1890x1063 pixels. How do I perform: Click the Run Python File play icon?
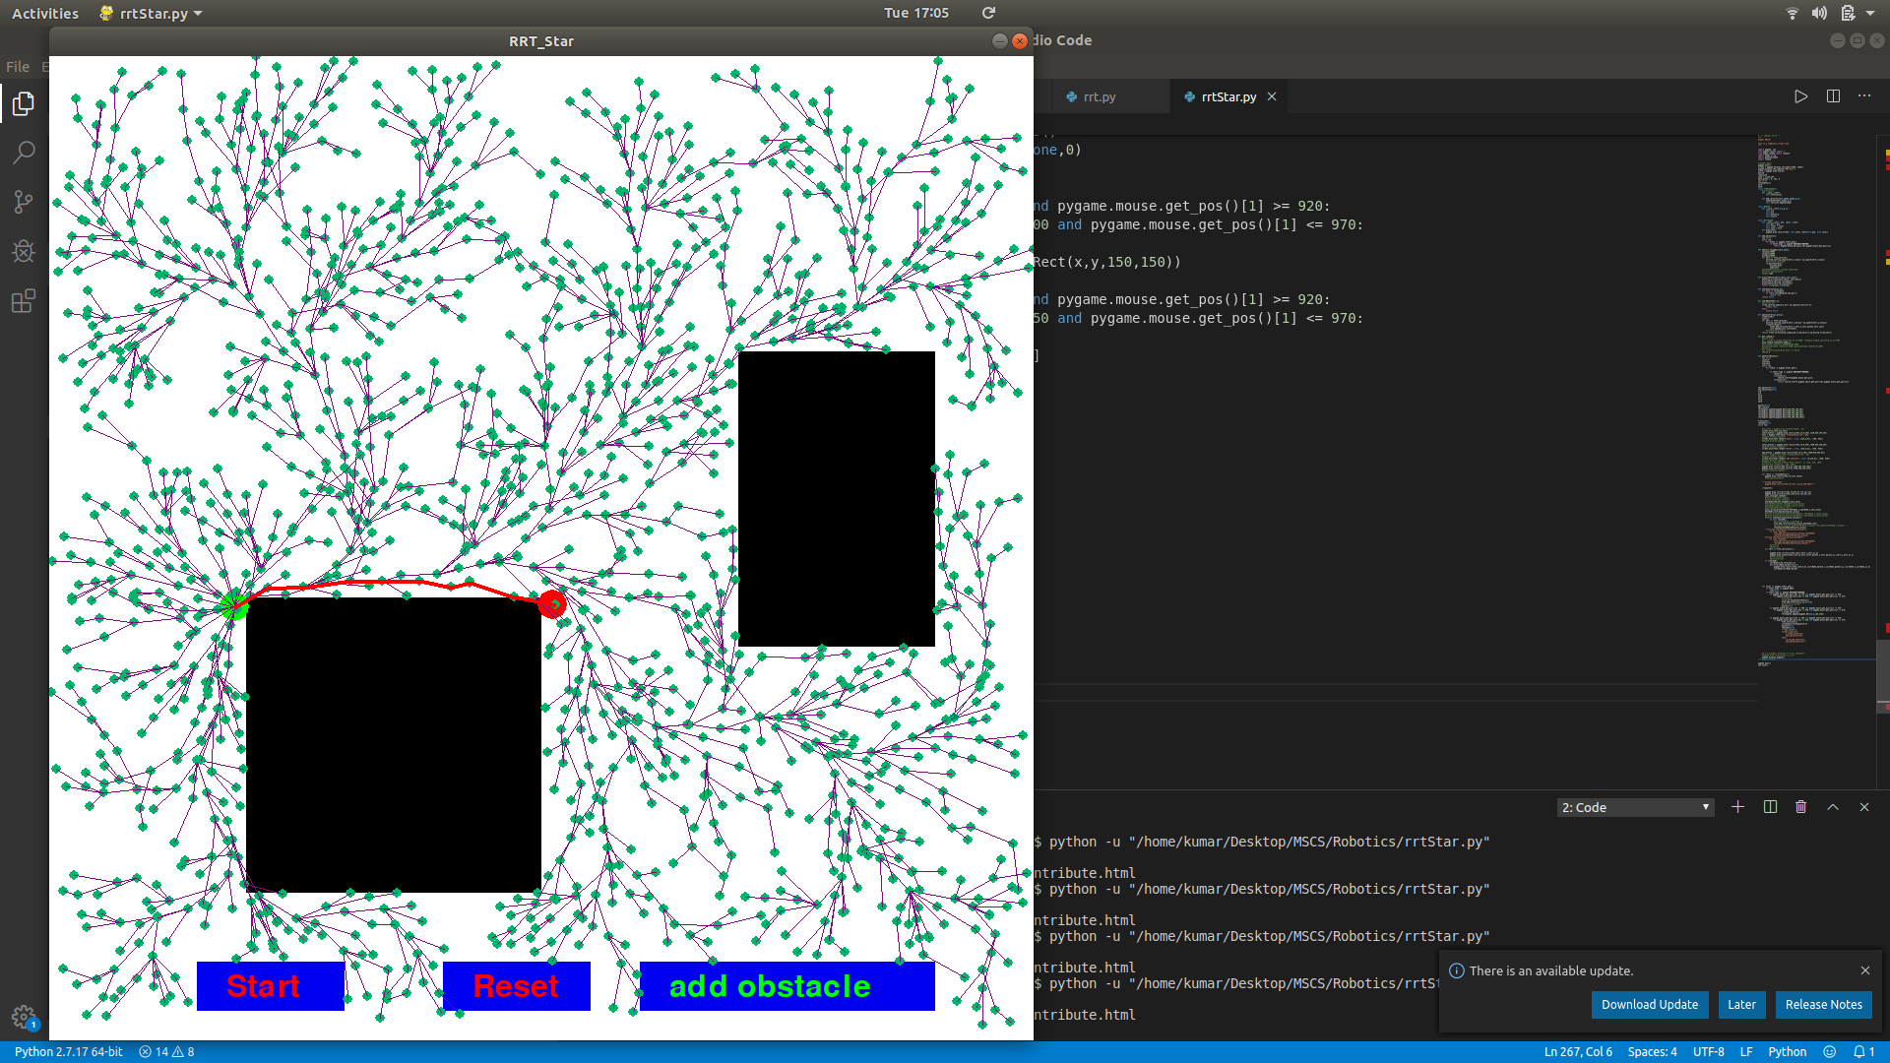point(1800,96)
